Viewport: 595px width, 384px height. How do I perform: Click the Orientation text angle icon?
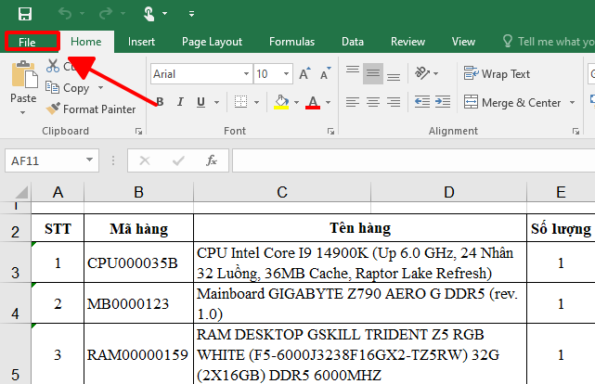point(422,73)
